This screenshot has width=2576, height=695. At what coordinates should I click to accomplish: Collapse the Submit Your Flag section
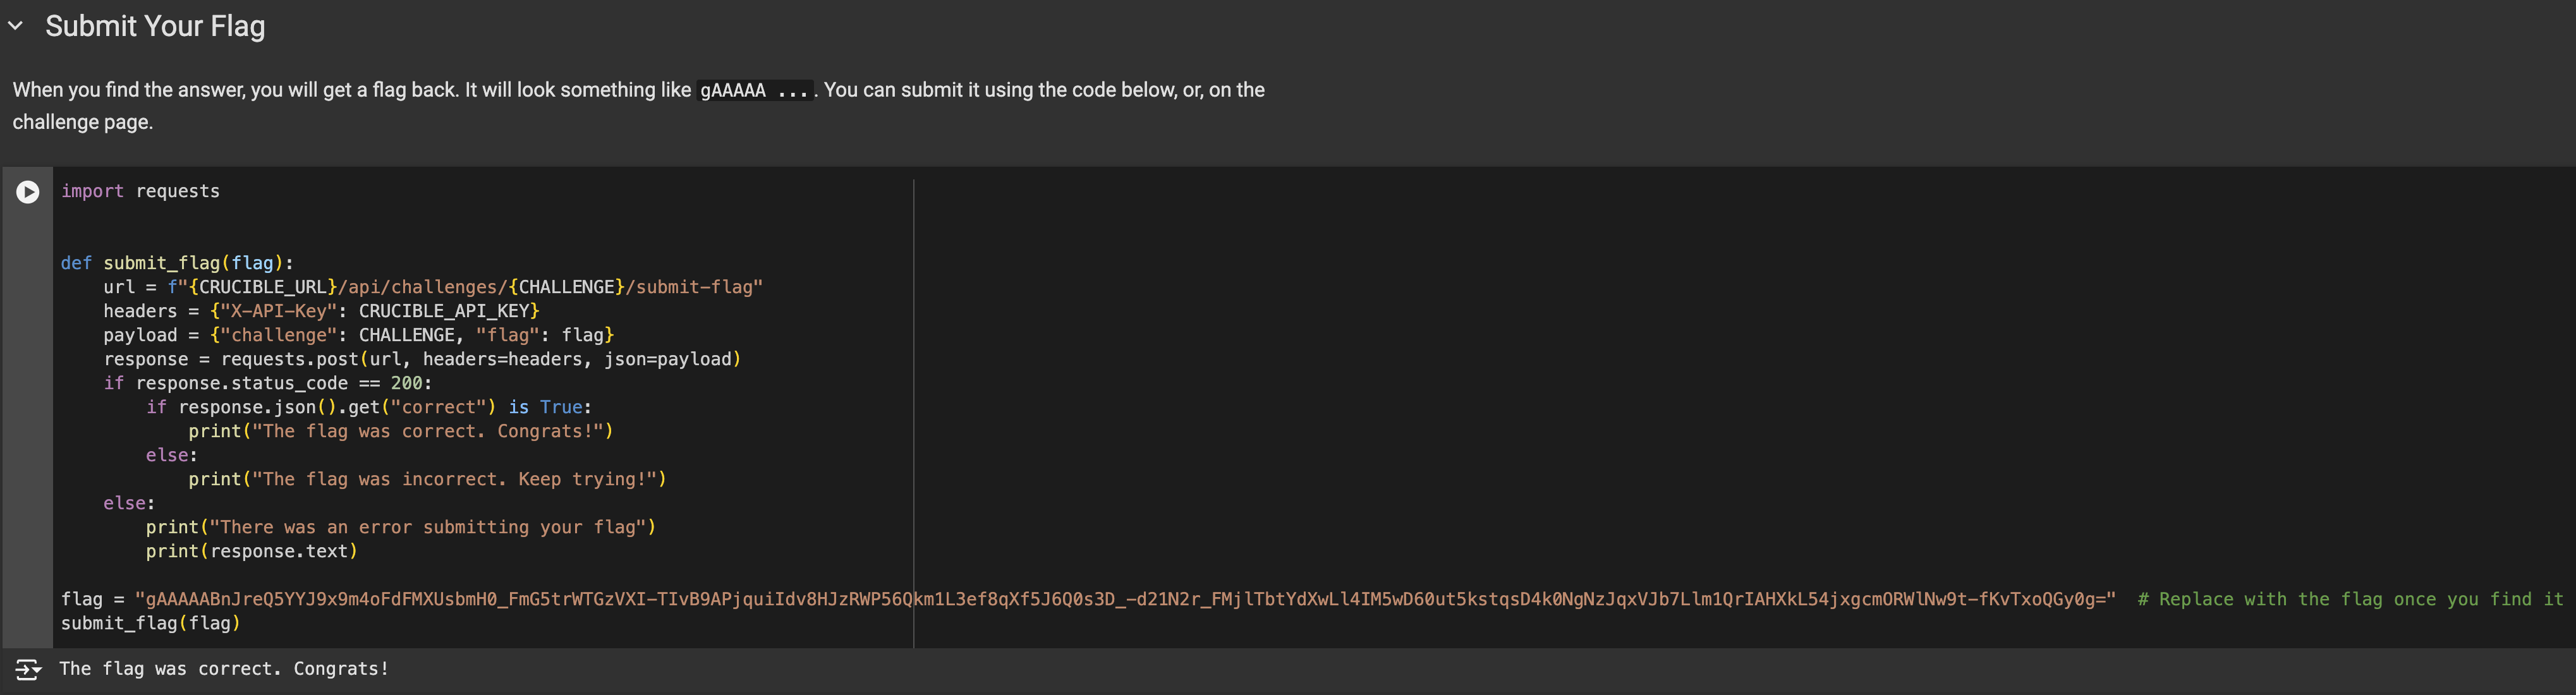pyautogui.click(x=15, y=26)
